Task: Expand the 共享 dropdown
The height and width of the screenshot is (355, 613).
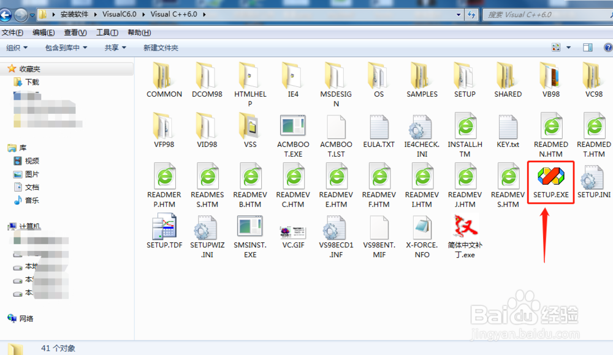Action: (x=115, y=48)
